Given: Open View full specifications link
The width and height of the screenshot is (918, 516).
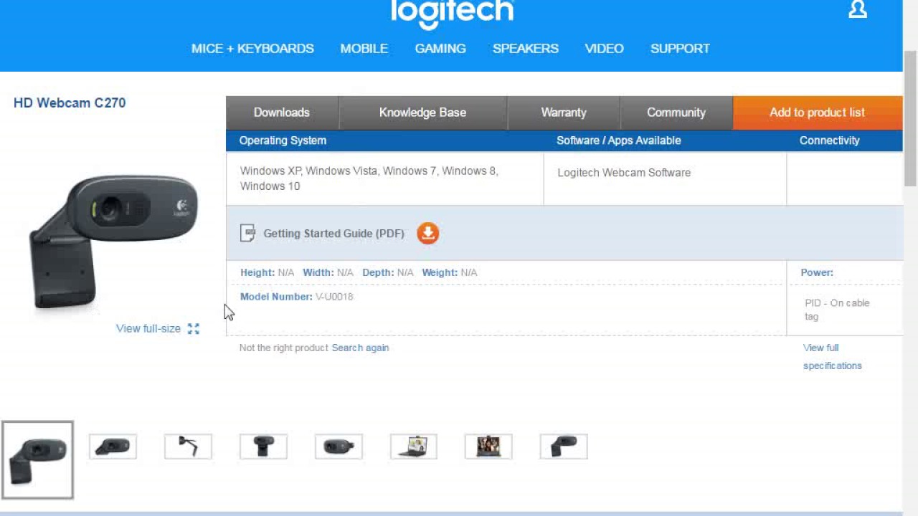Looking at the screenshot, I should [x=832, y=357].
